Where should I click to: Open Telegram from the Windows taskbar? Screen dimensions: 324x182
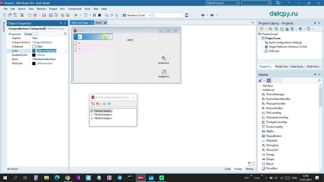point(120,177)
